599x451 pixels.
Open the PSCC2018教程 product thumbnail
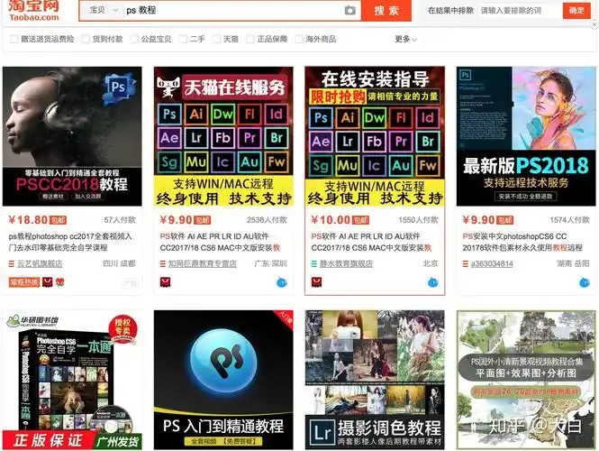(x=72, y=136)
